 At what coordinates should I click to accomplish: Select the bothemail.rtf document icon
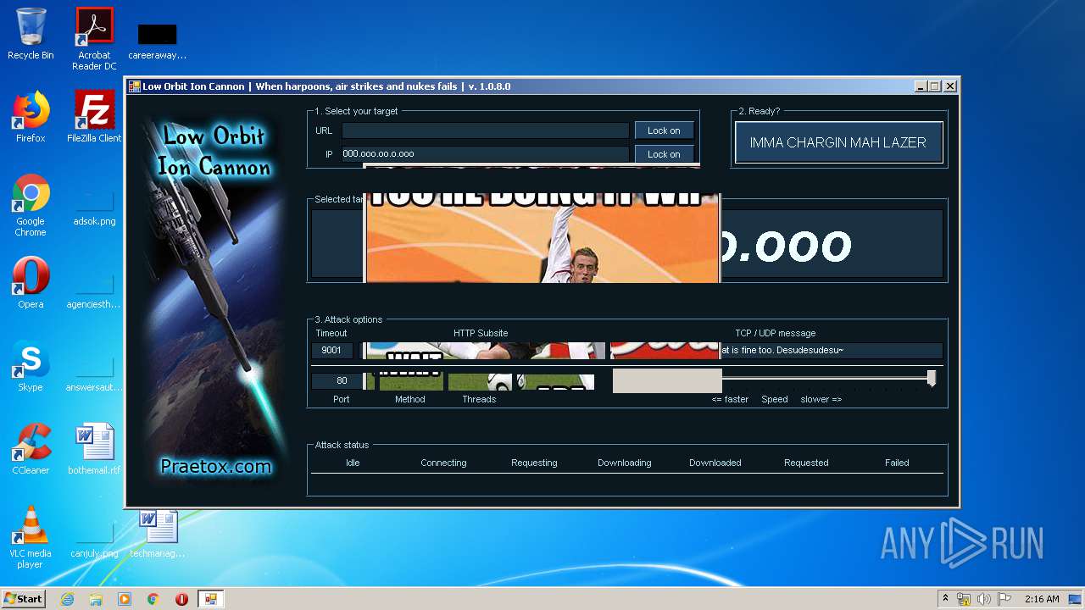point(94,449)
